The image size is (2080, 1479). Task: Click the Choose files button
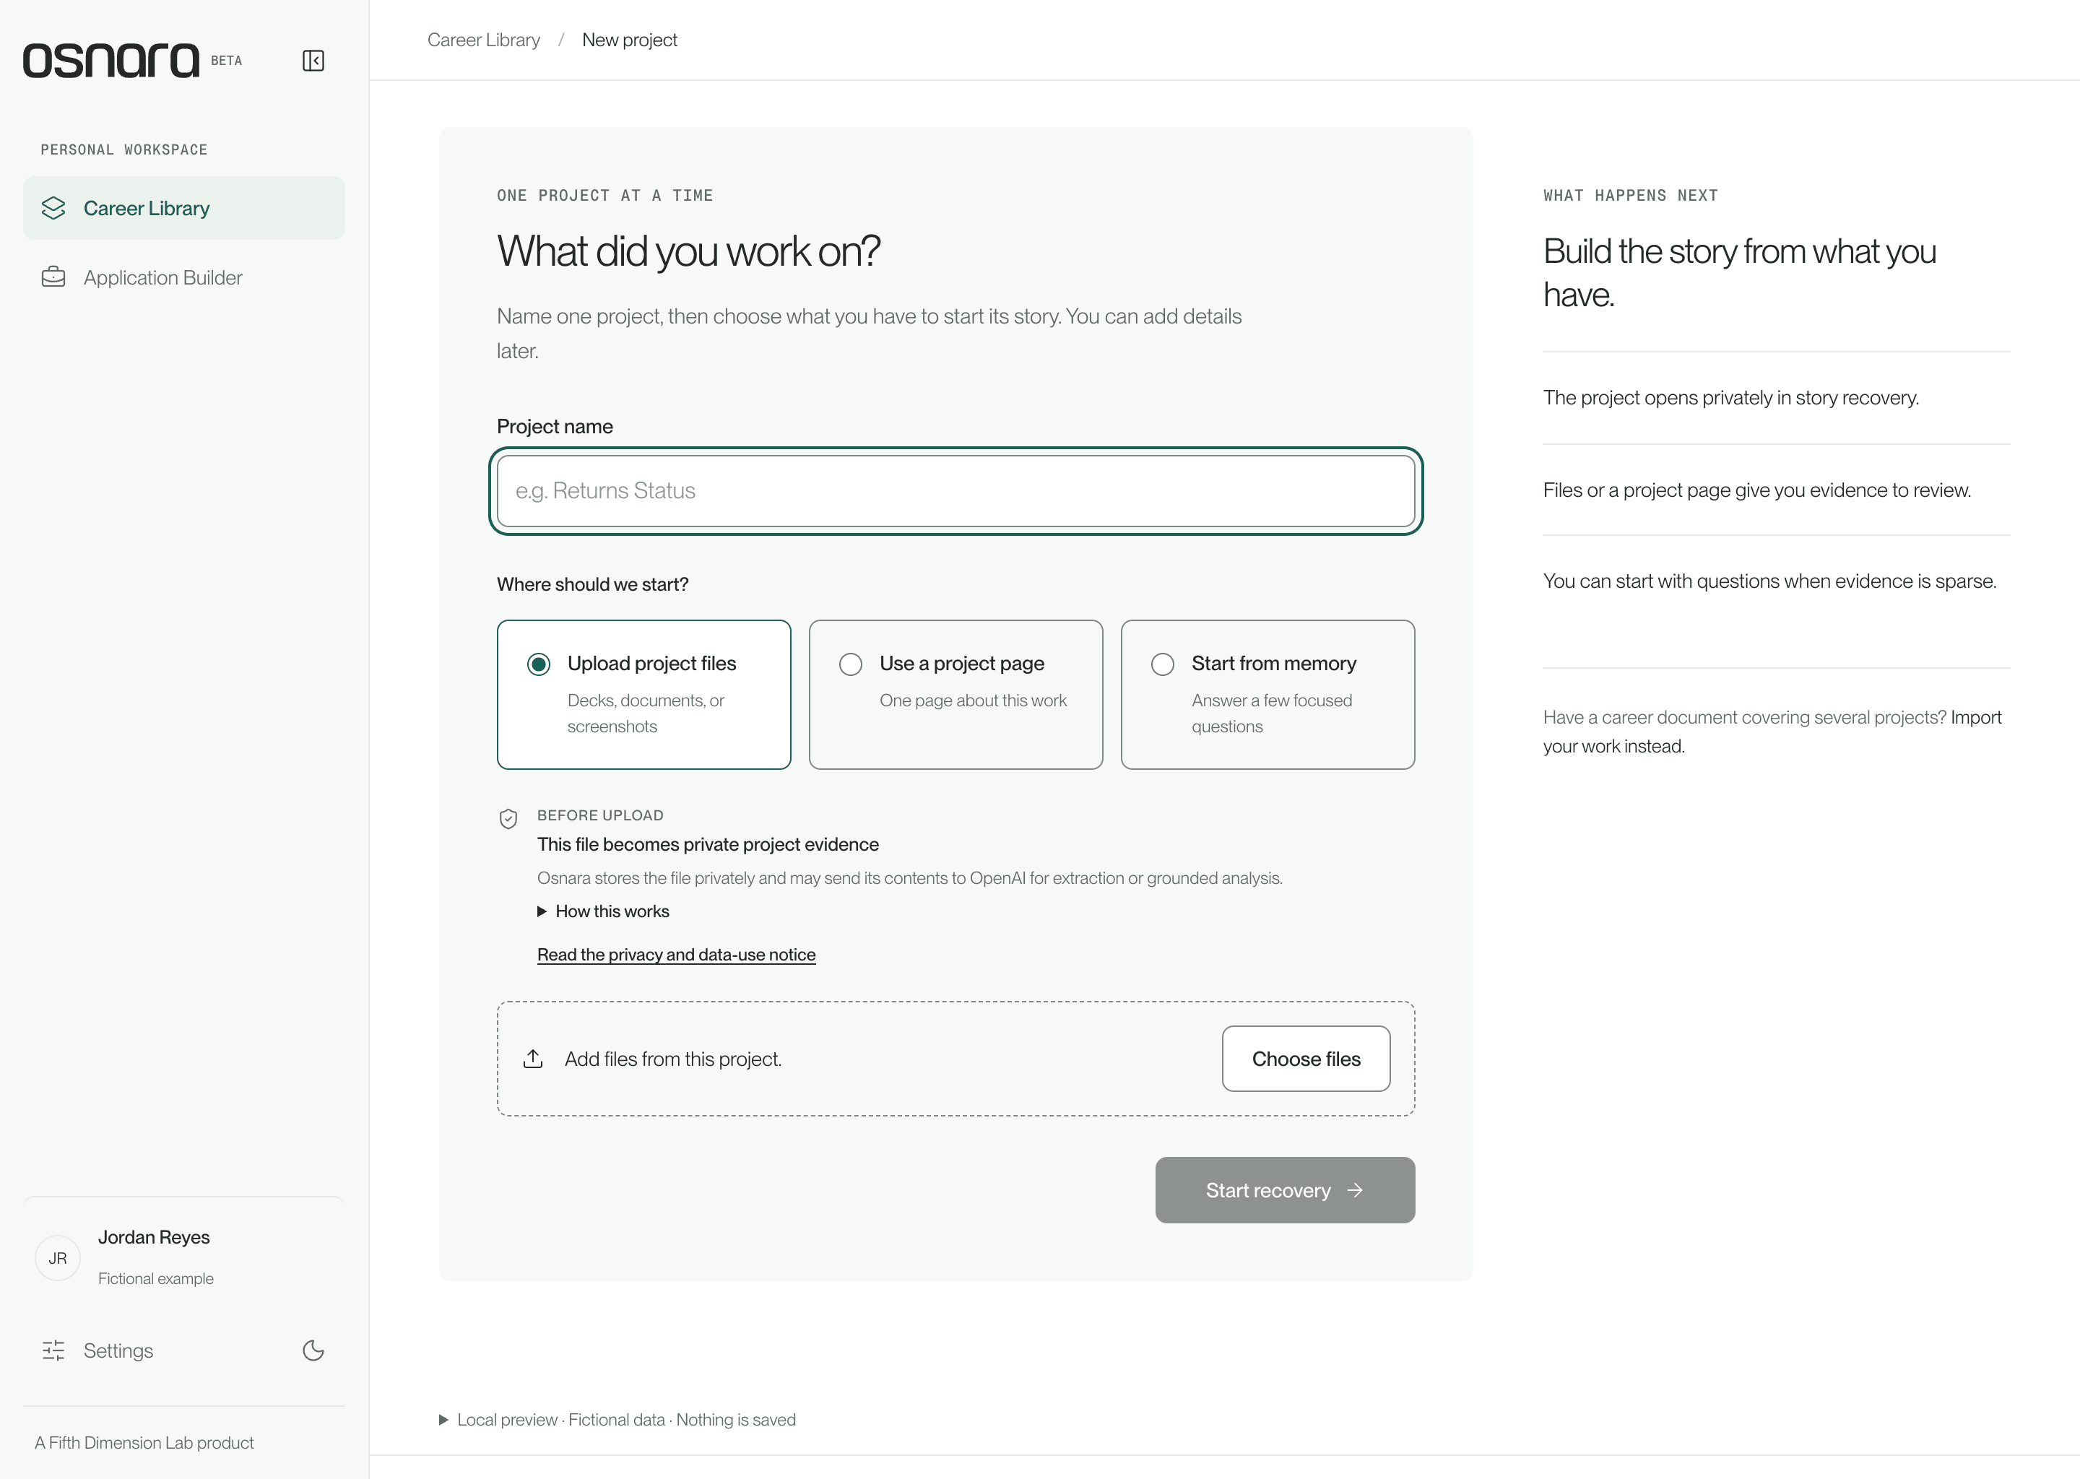pyautogui.click(x=1306, y=1058)
